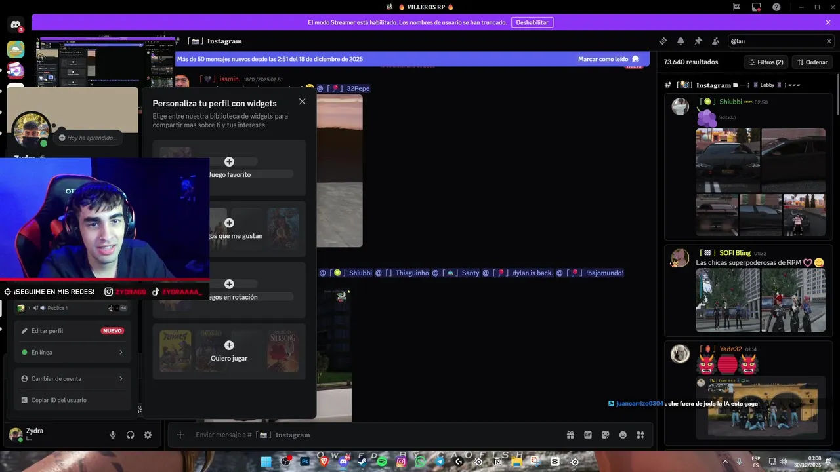Open Notion from the taskbar
Viewport: 840px width, 472px height.
coord(497,462)
